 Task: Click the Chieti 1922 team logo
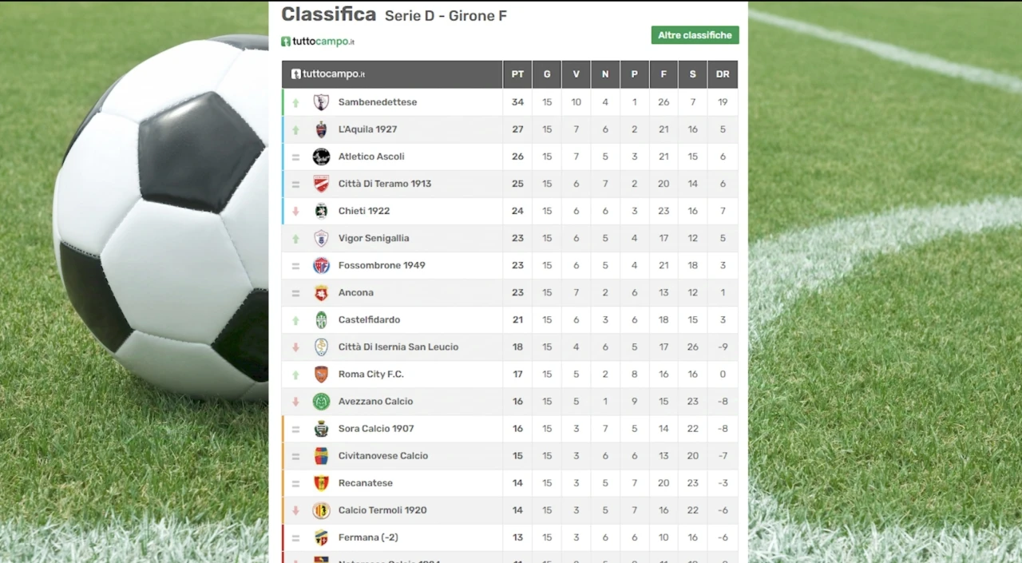(x=321, y=211)
